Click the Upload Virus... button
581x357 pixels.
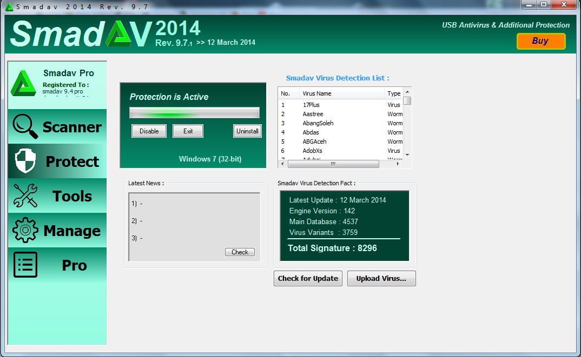(381, 279)
